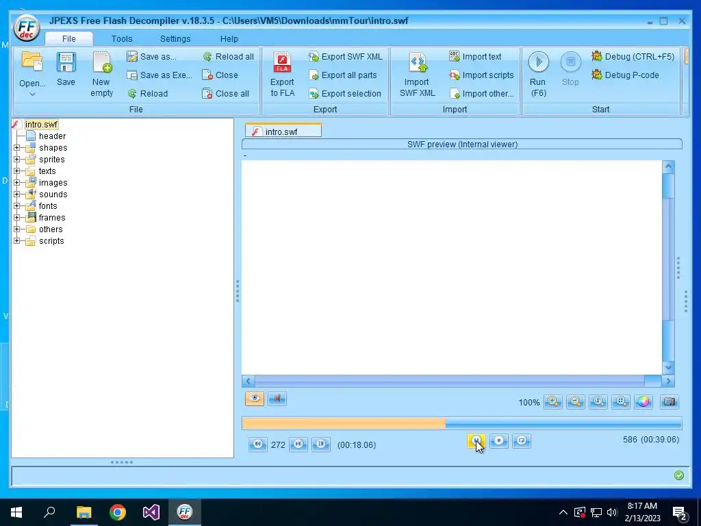
Task: Open Chrome from taskbar
Action: 118,512
